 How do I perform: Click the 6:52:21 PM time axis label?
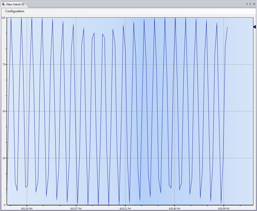(x=125, y=209)
